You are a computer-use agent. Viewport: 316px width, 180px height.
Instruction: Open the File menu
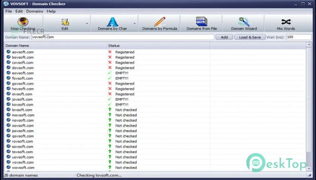(x=9, y=11)
